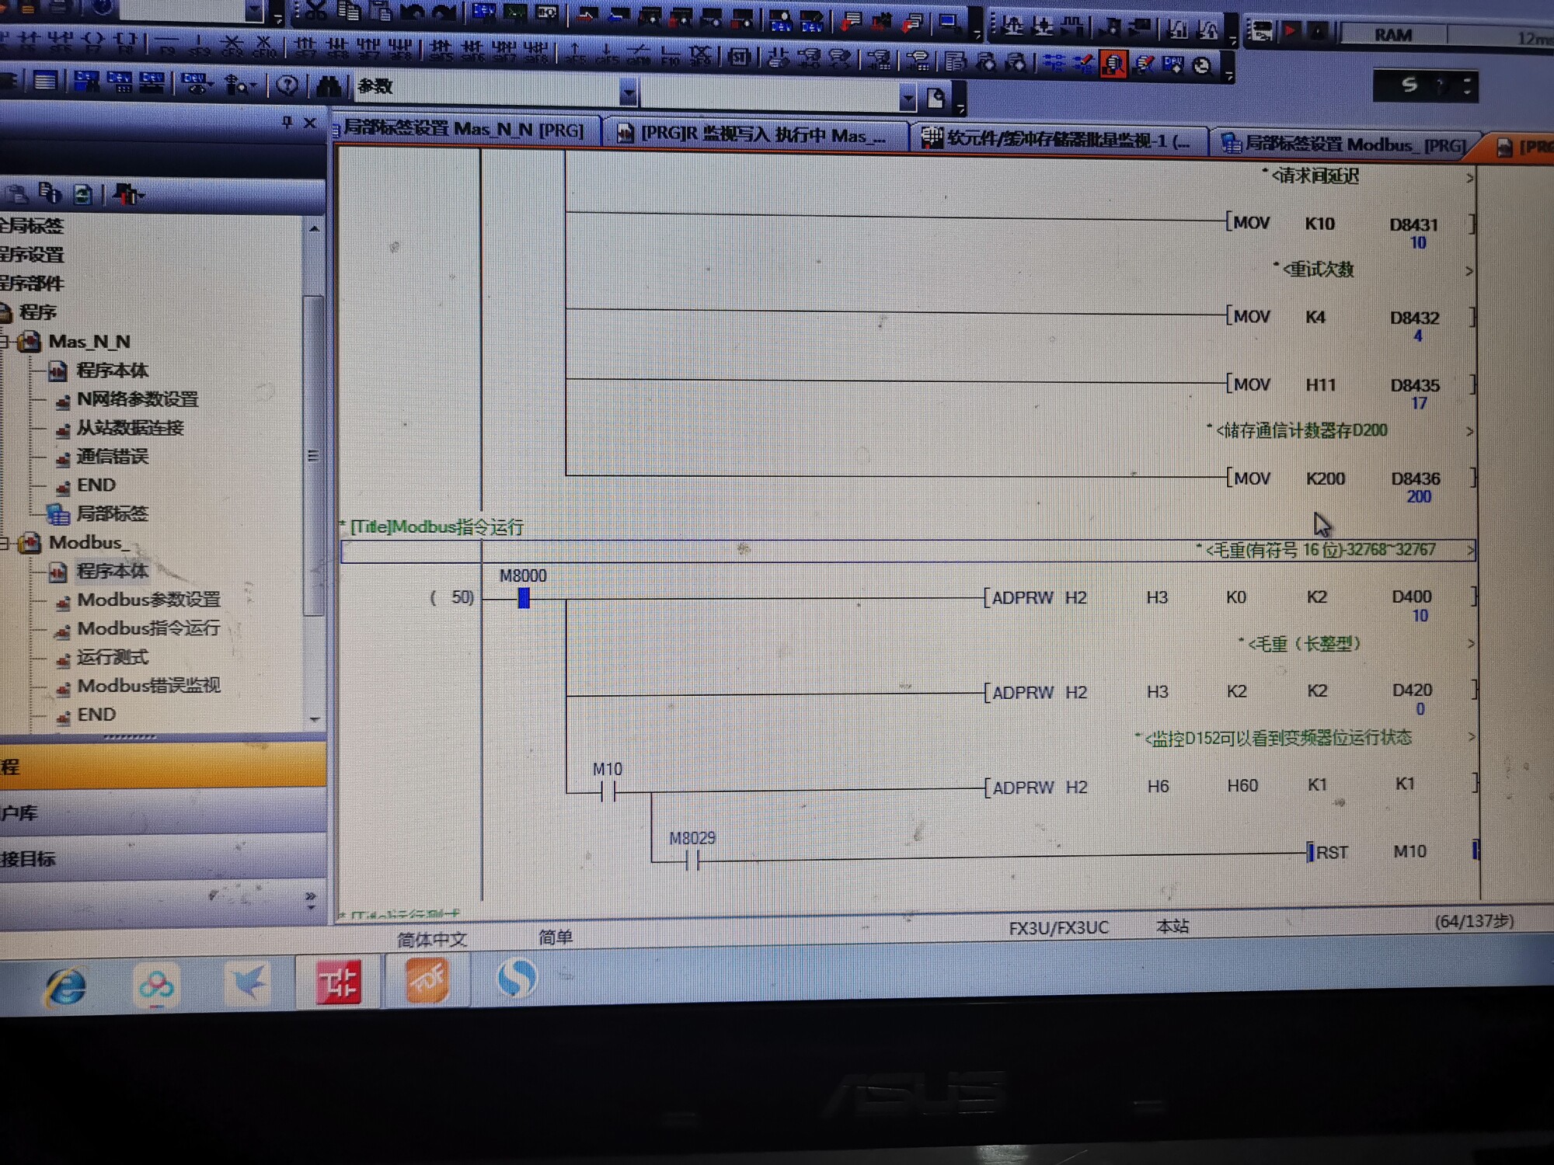Click the red run simulation arrow icon
The width and height of the screenshot is (1554, 1165).
1290,30
